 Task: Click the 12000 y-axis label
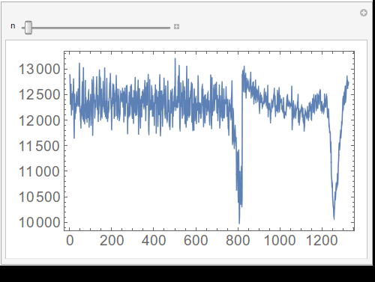pyautogui.click(x=39, y=120)
